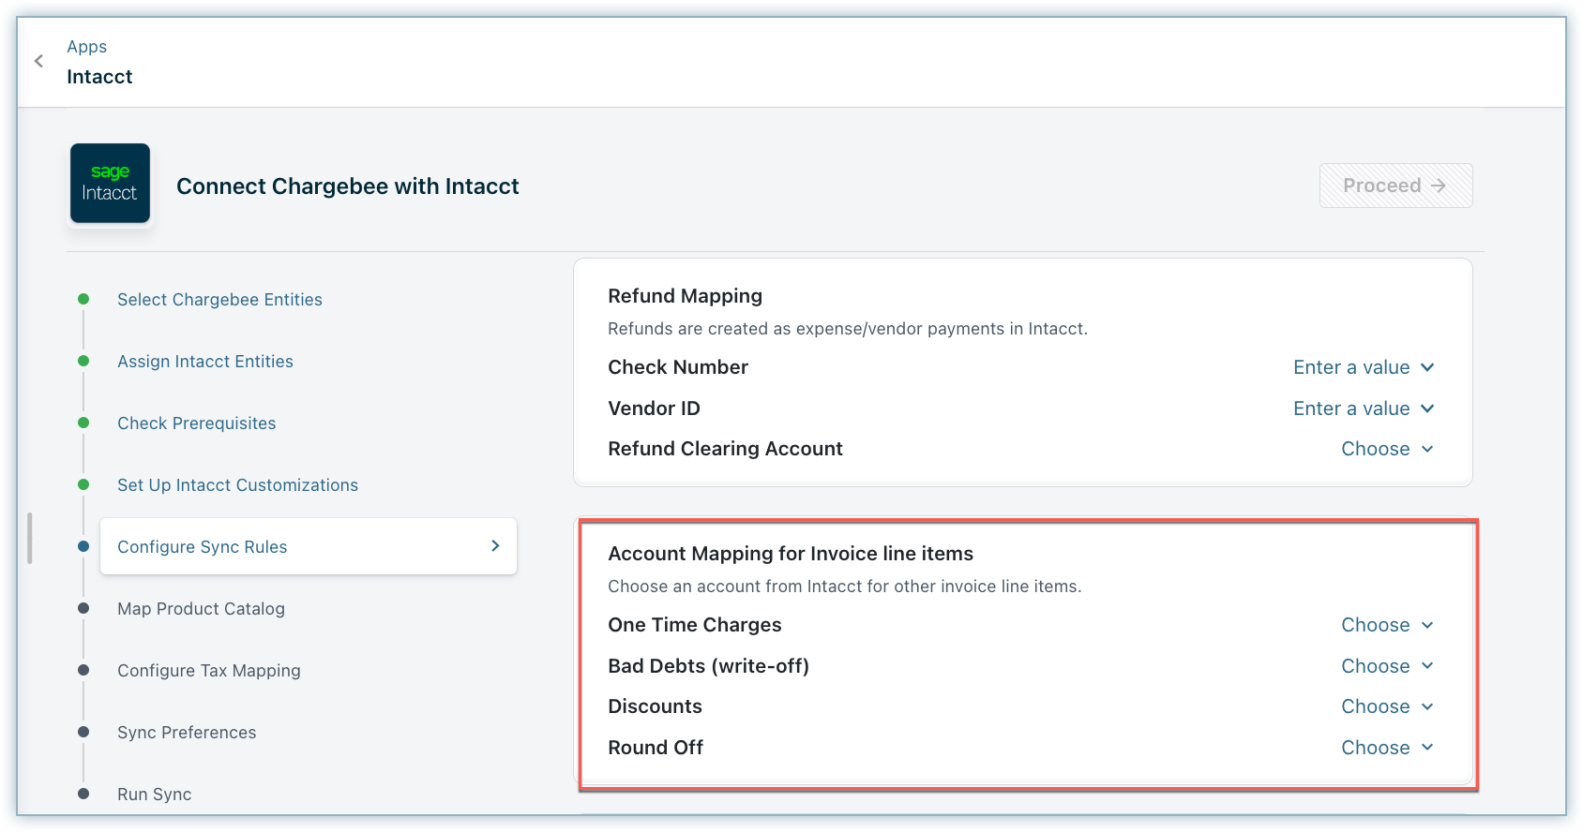1583x832 pixels.
Task: Open the One Time Charges dropdown
Action: 1386,625
